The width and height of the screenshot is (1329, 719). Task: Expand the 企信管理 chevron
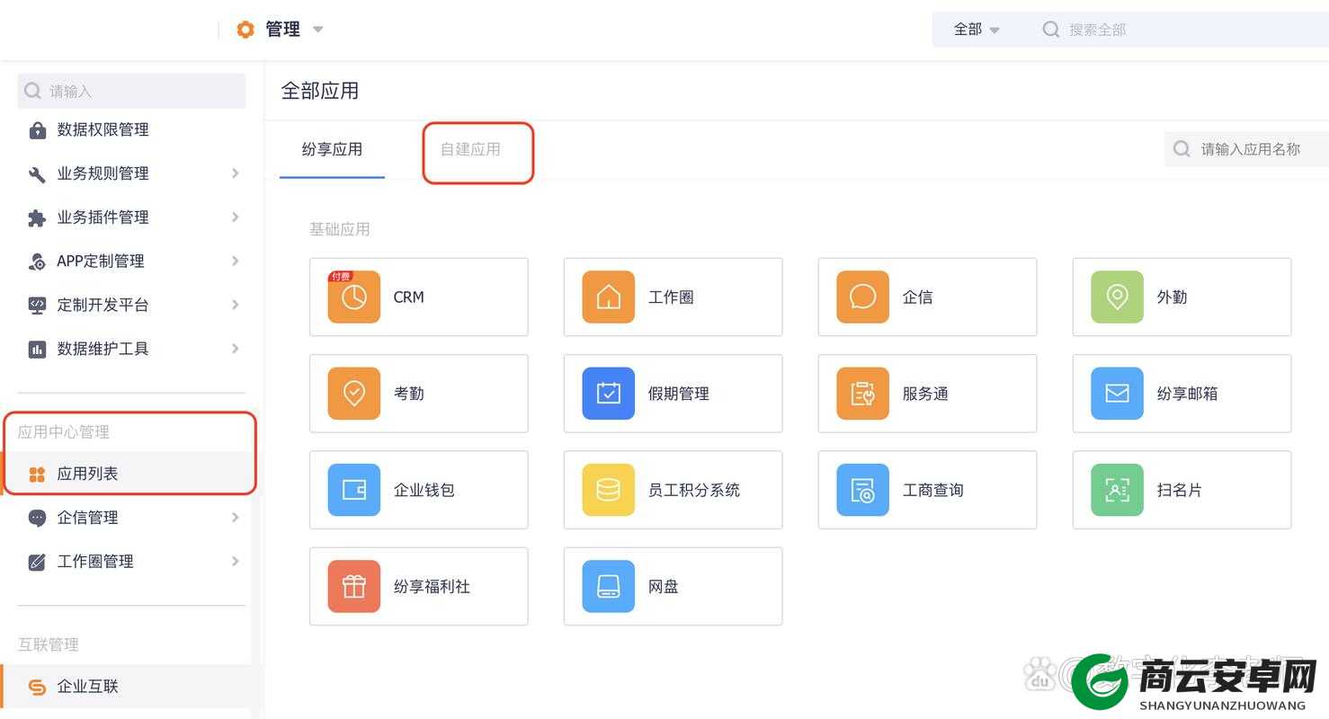235,517
